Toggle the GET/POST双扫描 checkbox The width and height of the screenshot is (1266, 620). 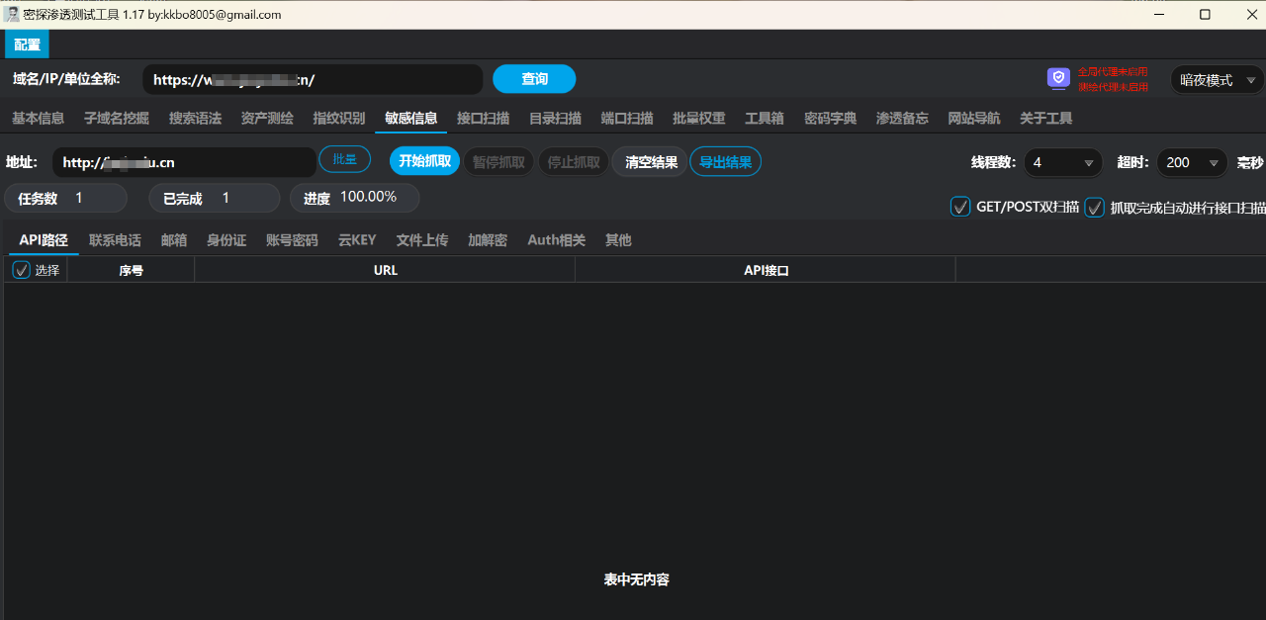click(x=960, y=207)
